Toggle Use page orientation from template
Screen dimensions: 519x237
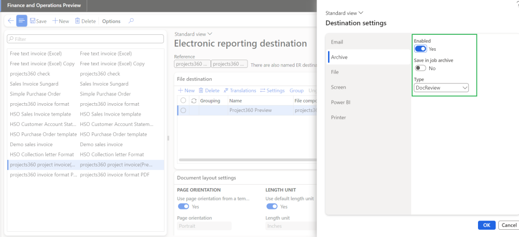[183, 206]
